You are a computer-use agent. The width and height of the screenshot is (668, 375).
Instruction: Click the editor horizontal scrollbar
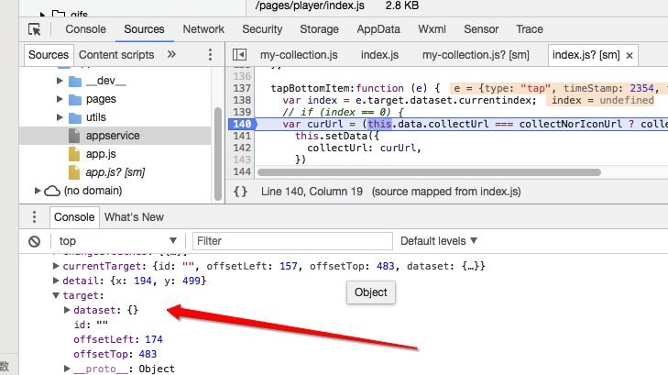(x=429, y=172)
